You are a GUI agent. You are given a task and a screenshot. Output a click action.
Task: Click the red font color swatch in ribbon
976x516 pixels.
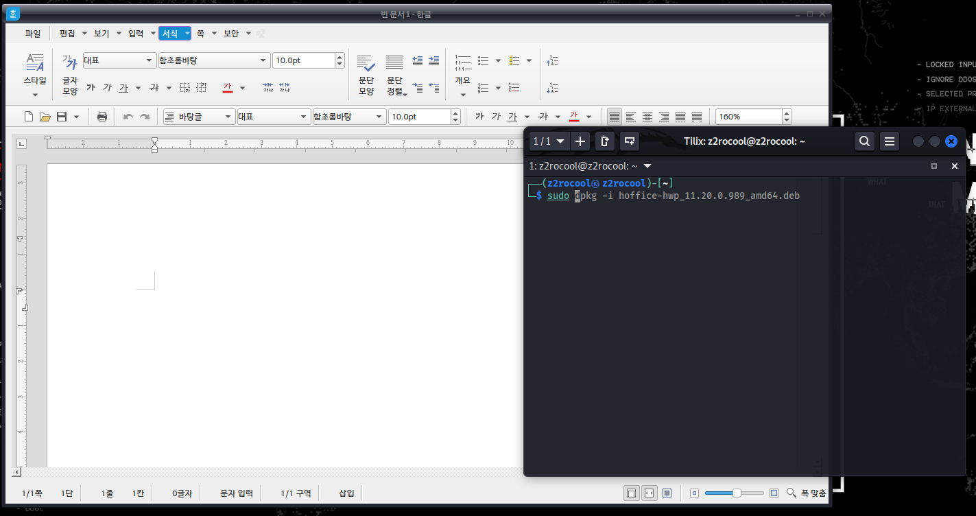tap(228, 88)
